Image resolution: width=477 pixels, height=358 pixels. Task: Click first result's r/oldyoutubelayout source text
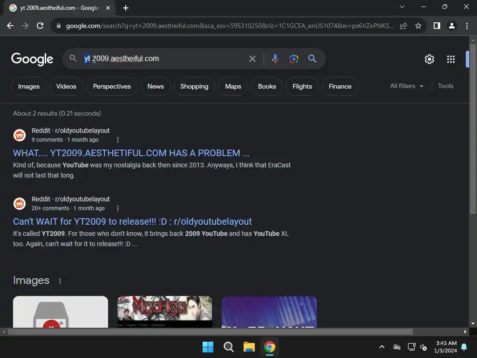(x=82, y=131)
